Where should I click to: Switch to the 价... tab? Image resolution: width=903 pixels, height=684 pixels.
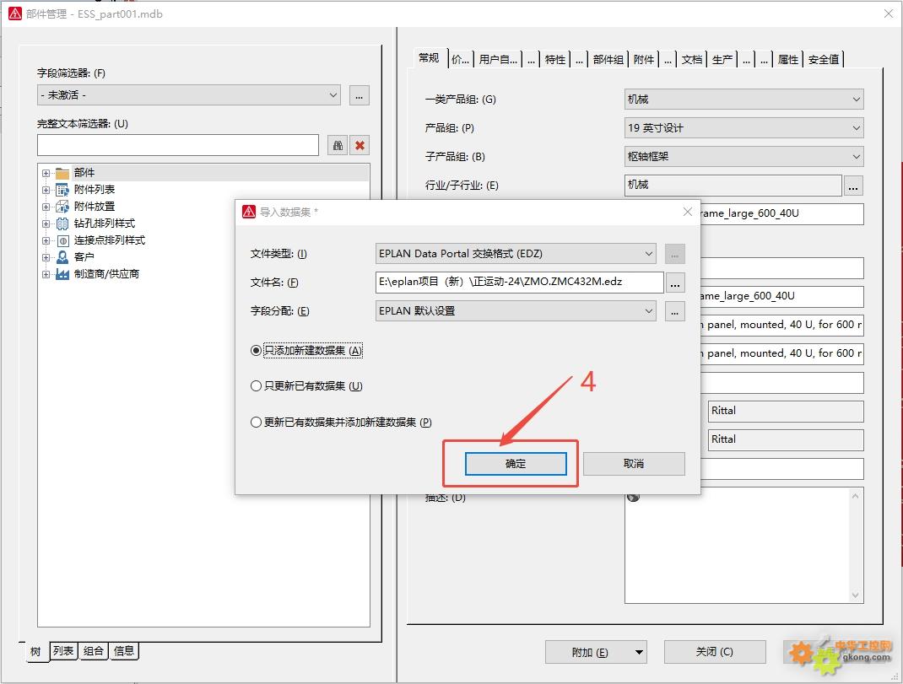pyautogui.click(x=460, y=59)
